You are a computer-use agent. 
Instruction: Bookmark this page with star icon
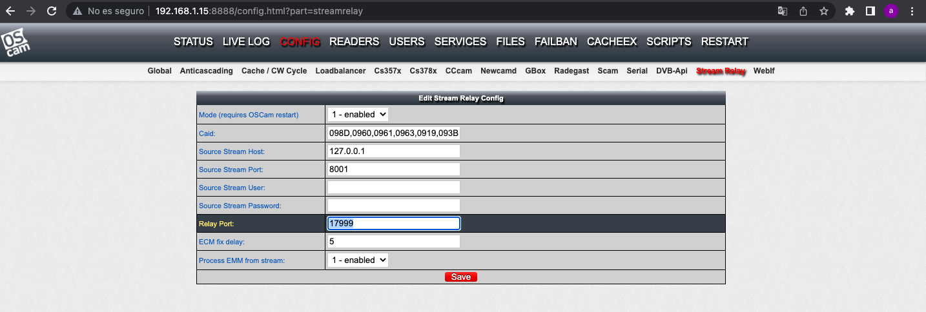[823, 11]
